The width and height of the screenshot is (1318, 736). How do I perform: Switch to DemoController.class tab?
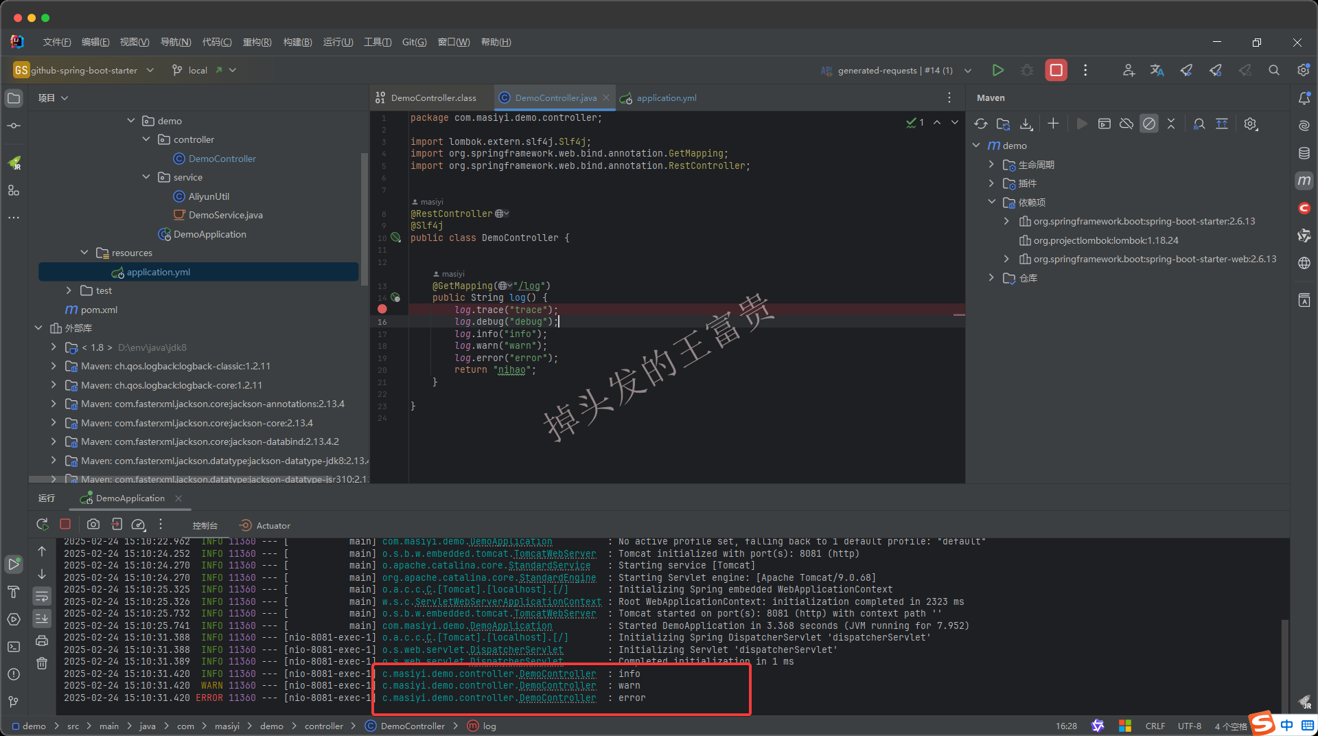click(426, 97)
